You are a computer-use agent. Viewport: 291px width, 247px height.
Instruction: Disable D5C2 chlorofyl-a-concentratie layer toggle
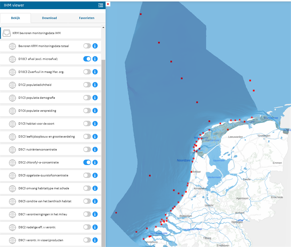87,162
